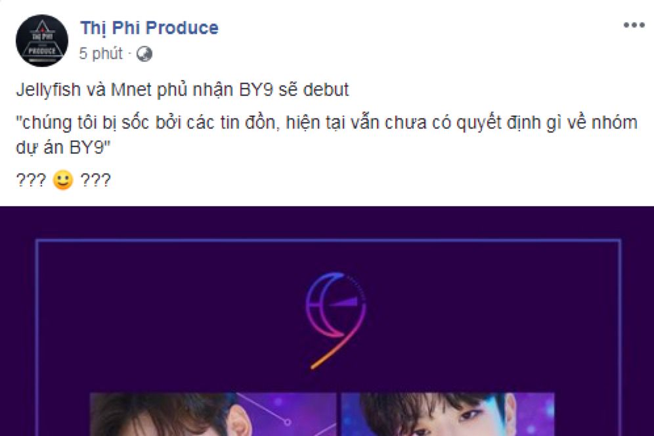Click the constellation node in left photo
Image resolution: width=654 pixels, height=436 pixels.
tap(288, 422)
